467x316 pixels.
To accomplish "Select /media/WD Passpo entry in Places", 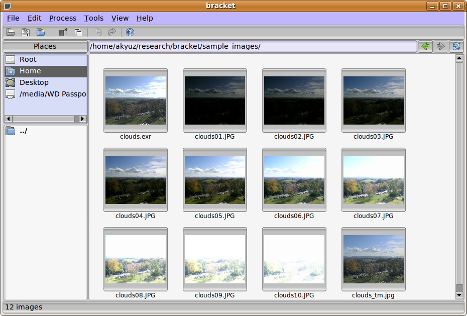I will click(46, 94).
